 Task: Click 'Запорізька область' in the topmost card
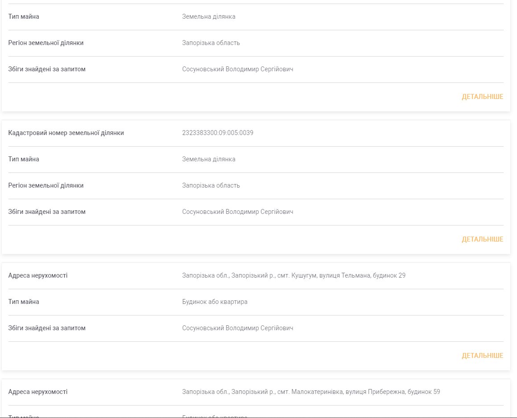point(211,43)
